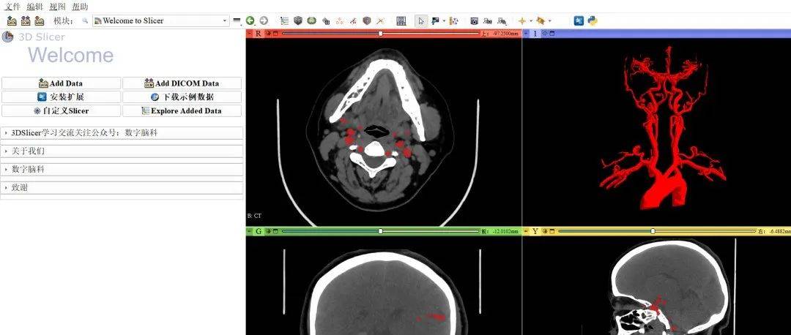
Task: Open the 视图 menu
Action: point(58,7)
